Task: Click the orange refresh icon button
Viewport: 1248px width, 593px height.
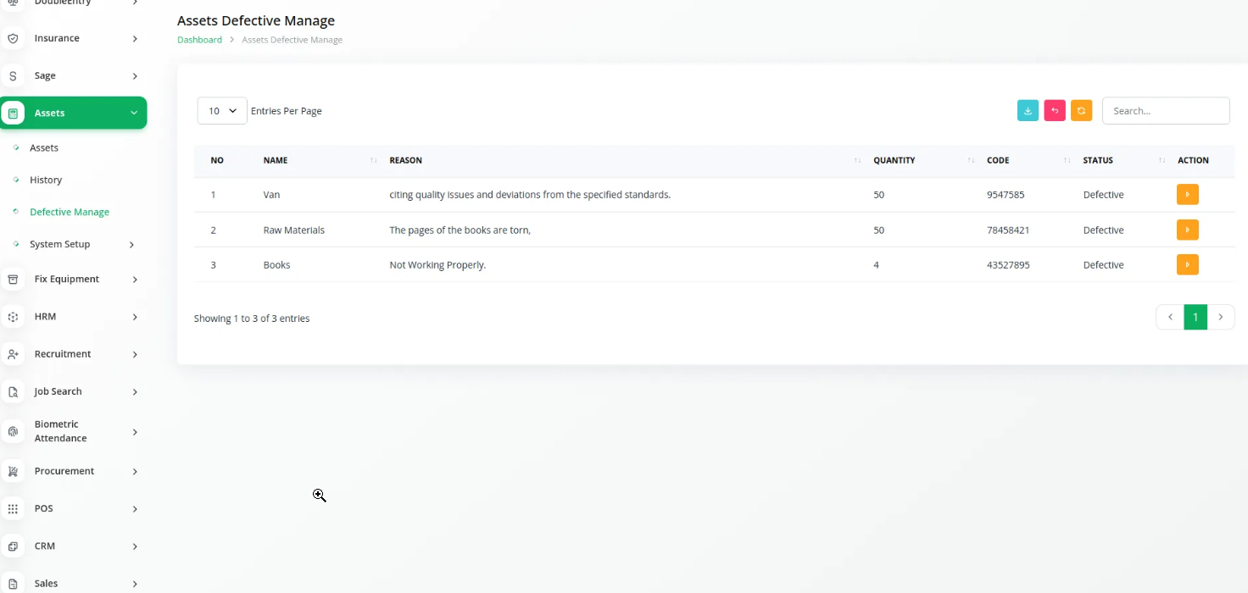Action: (x=1081, y=111)
